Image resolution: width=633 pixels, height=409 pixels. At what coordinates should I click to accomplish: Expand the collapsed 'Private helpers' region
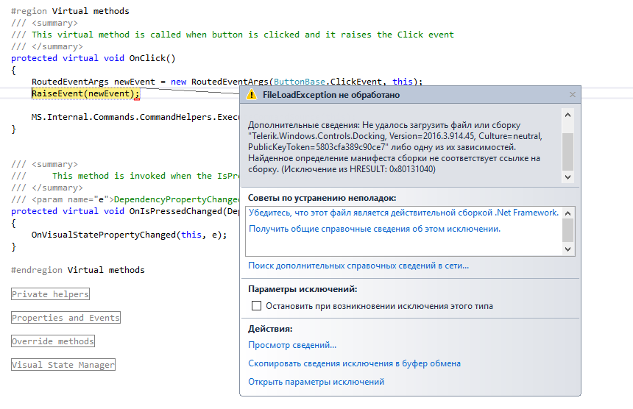click(50, 294)
